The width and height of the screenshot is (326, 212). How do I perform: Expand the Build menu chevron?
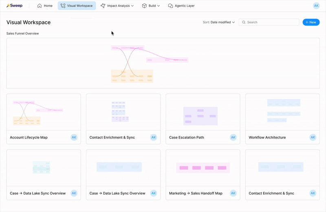(159, 6)
